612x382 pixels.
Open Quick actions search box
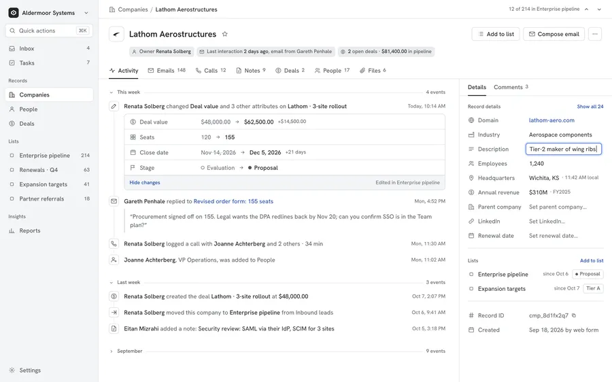tap(49, 31)
